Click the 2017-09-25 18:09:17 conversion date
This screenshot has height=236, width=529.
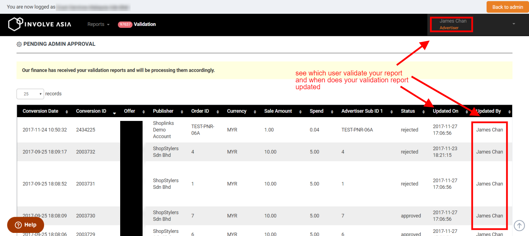[45, 152]
